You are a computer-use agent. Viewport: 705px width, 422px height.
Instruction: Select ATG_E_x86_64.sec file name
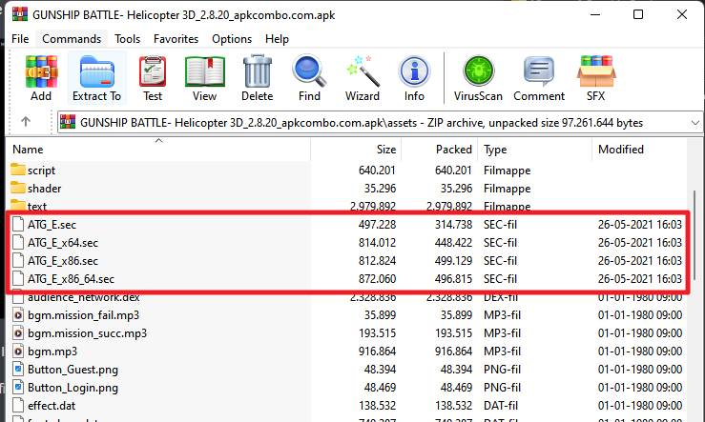[x=71, y=279]
